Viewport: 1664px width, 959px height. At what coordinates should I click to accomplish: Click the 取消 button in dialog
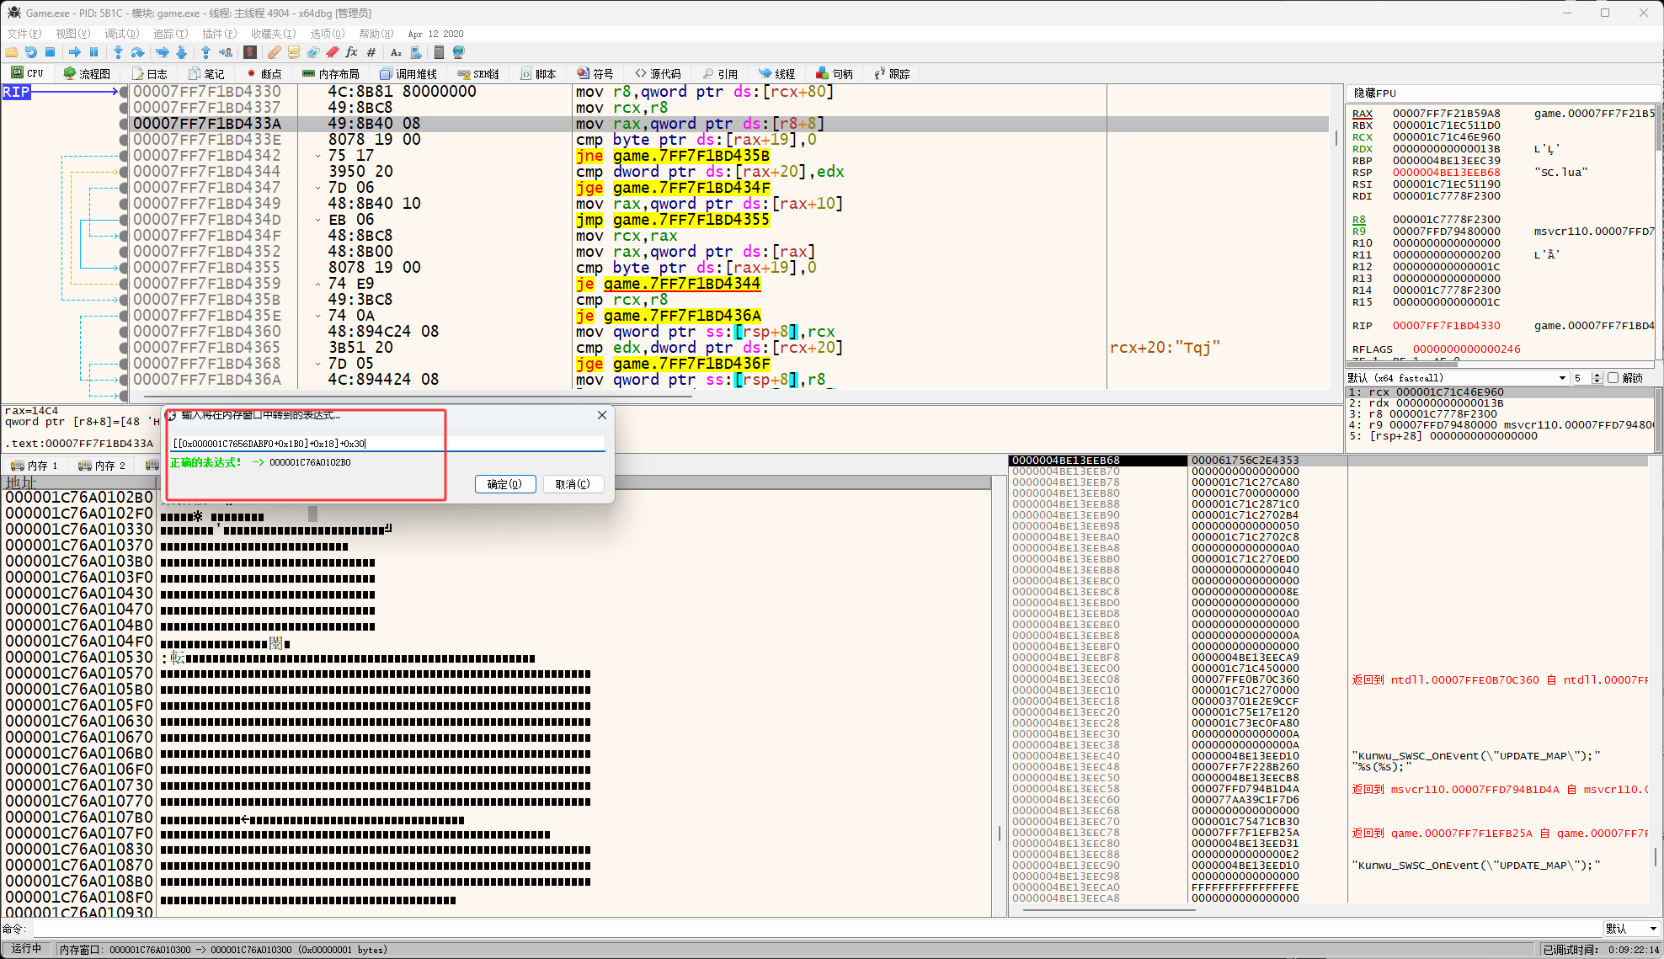573,484
